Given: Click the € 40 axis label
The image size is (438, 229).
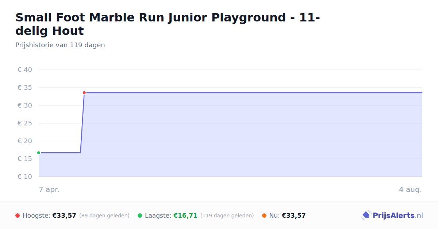Looking at the screenshot, I should 25,70.
